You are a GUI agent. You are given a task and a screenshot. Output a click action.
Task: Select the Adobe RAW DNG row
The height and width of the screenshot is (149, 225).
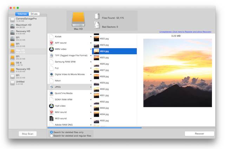70,125
